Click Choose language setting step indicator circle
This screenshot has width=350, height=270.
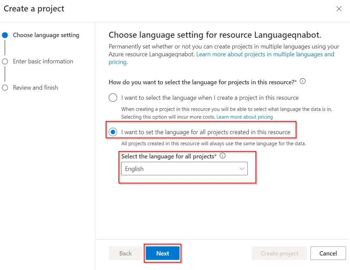[x=5, y=35]
